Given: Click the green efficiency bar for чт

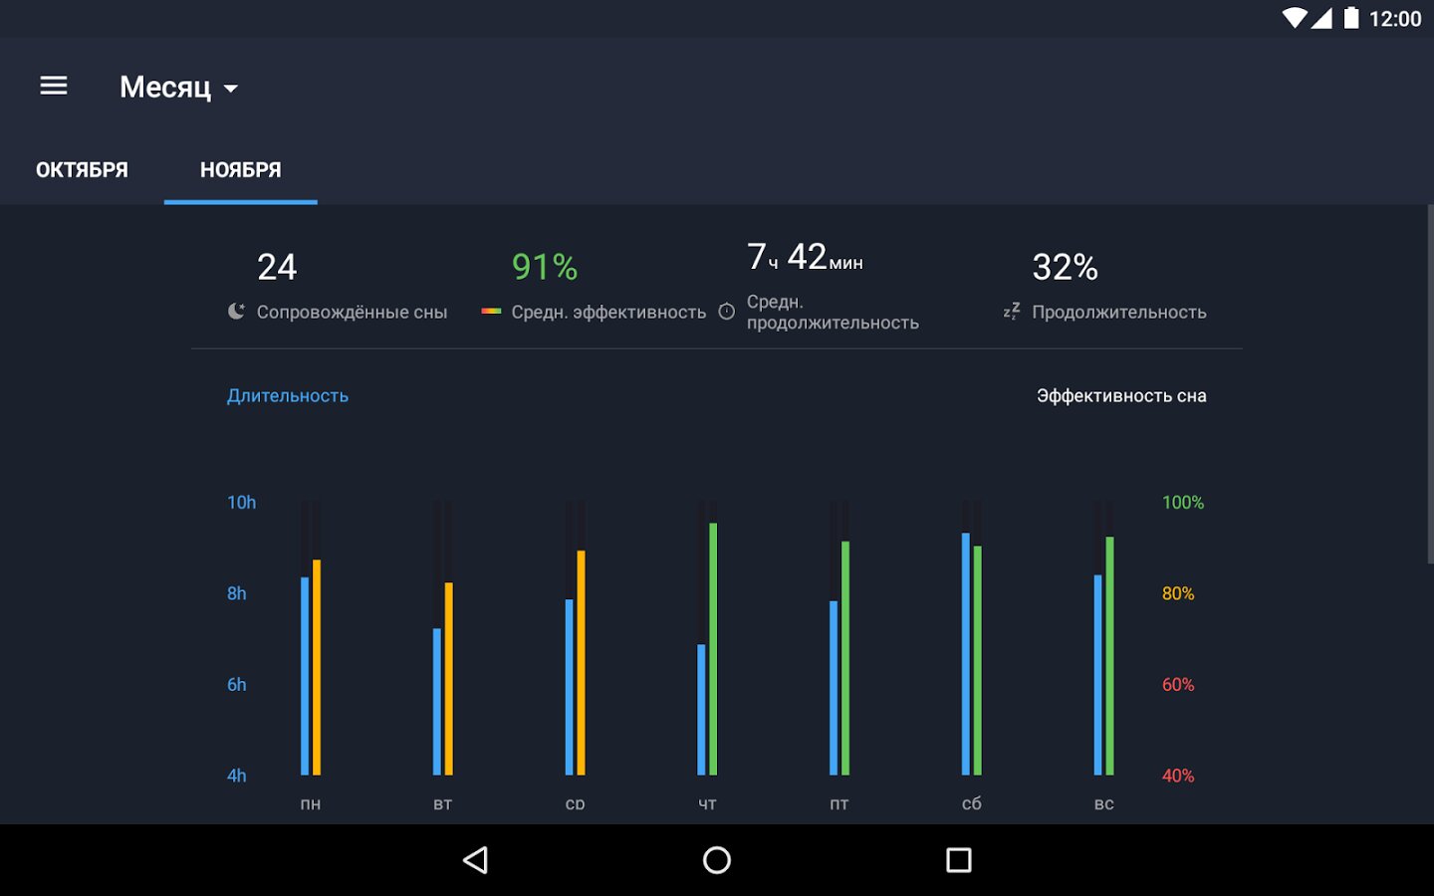Looking at the screenshot, I should pos(713,649).
